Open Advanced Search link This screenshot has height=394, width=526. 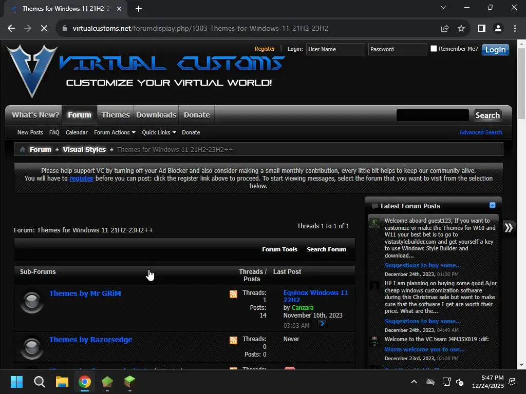[x=481, y=132]
